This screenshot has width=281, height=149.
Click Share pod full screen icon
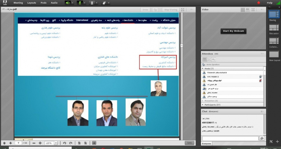coord(182,10)
